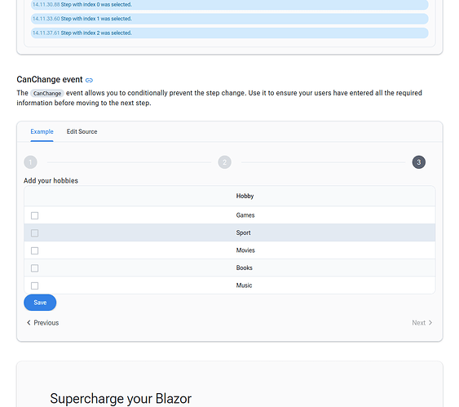
Task: Click the 'index 2 was selected' log entry
Action: (230, 33)
